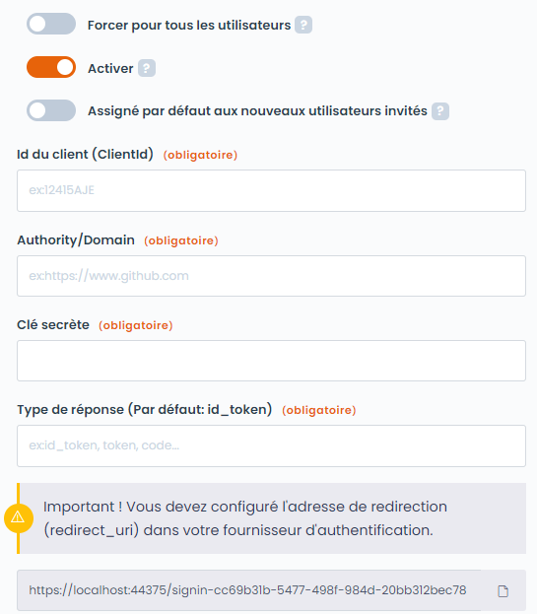Open help tooltip for Forcer pour tous les utilisateurs

pos(303,25)
